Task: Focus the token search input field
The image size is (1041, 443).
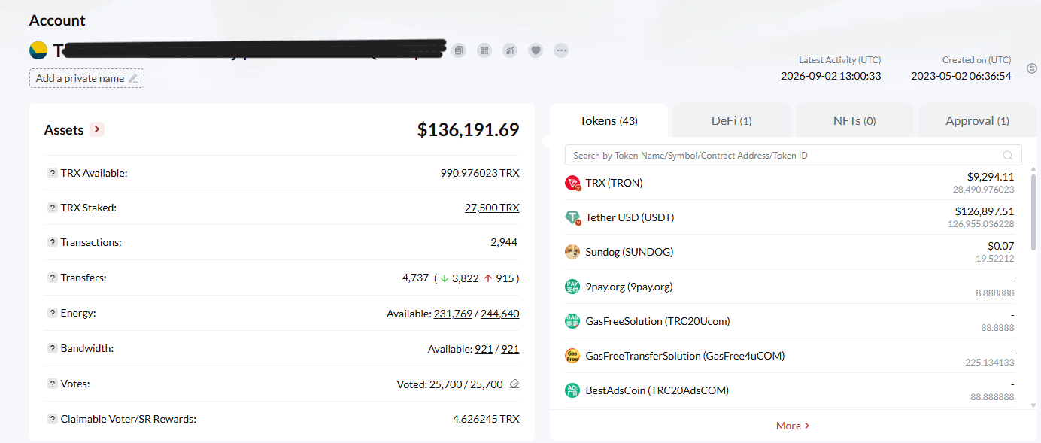Action: [782, 156]
